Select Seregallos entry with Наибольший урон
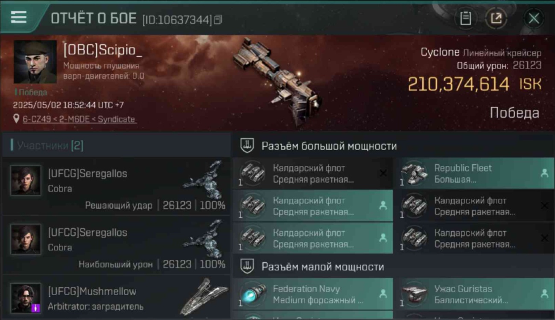 116,245
